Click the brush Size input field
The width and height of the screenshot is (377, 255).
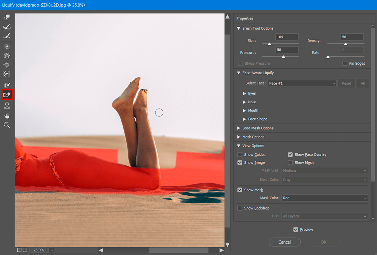click(x=287, y=37)
